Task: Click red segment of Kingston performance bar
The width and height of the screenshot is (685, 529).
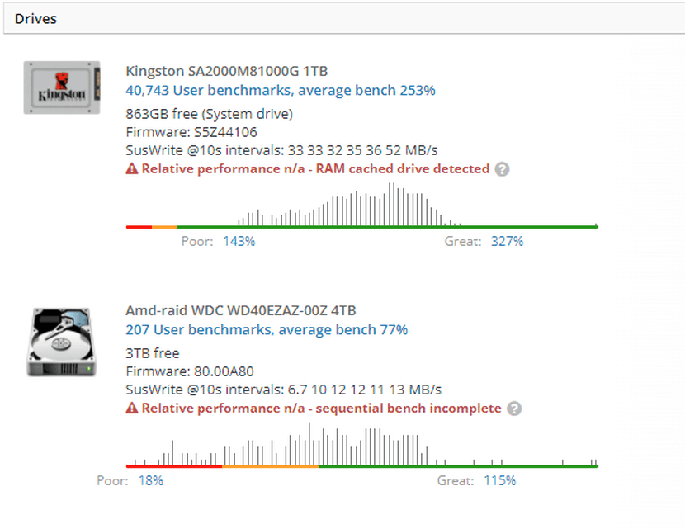Action: [x=139, y=226]
